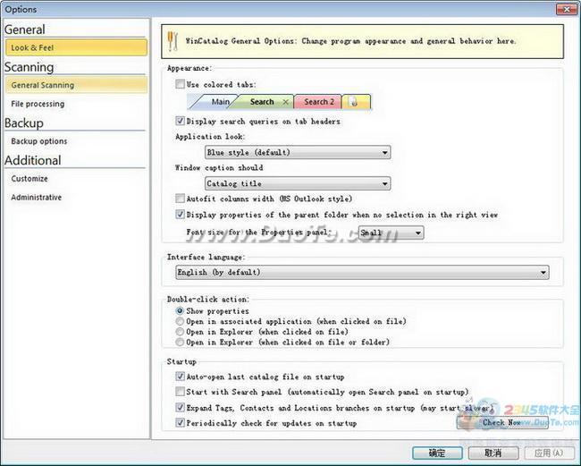Open File processing options page

coord(76,104)
